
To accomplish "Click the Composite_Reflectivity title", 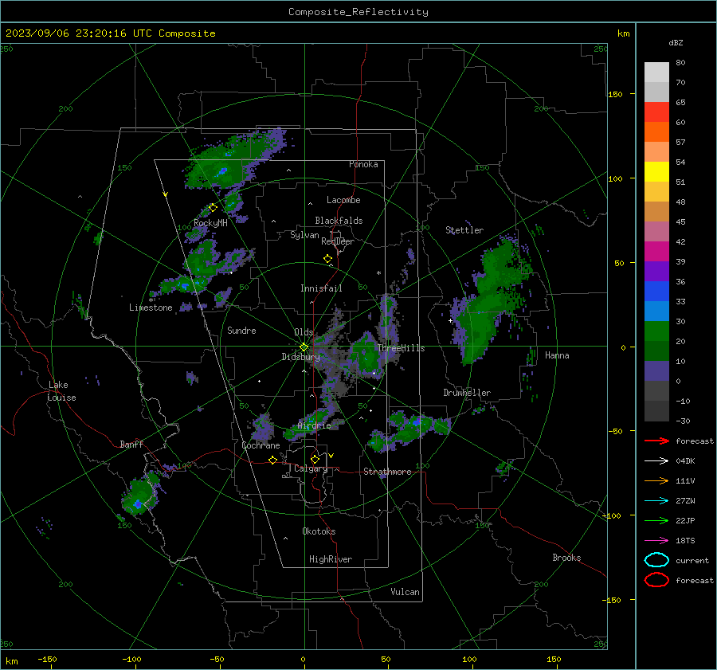I will click(x=358, y=12).
